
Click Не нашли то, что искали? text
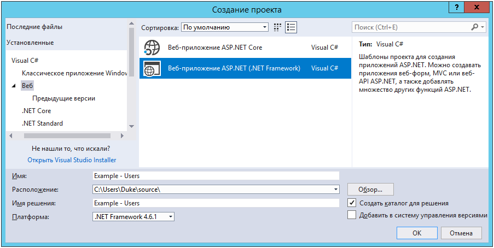coord(71,148)
